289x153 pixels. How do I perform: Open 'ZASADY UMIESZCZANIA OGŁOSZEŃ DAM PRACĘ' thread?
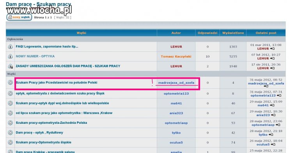pos(68,66)
